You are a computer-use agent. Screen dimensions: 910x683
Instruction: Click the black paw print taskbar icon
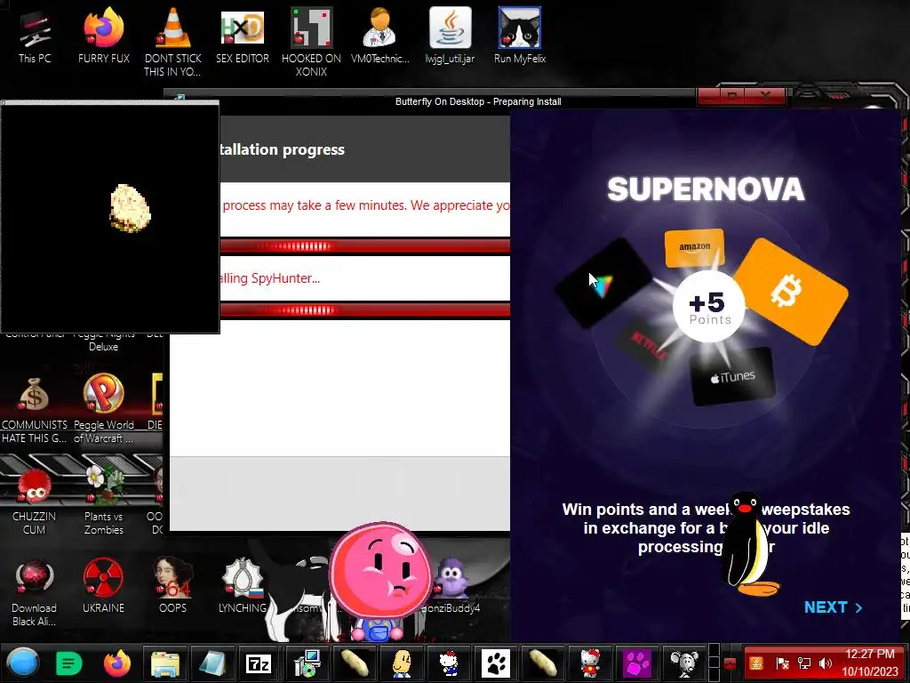(x=496, y=663)
